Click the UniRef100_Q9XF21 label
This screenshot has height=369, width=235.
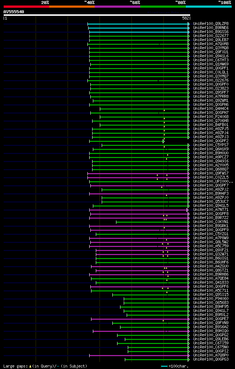pos(211,250)
